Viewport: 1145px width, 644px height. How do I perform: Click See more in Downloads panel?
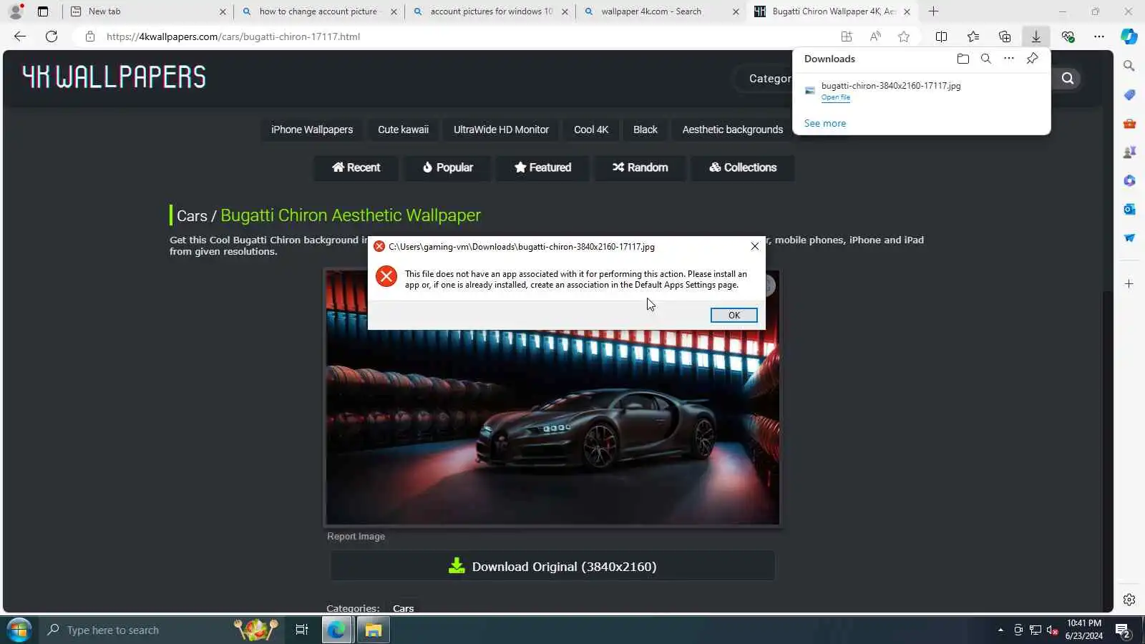[825, 123]
